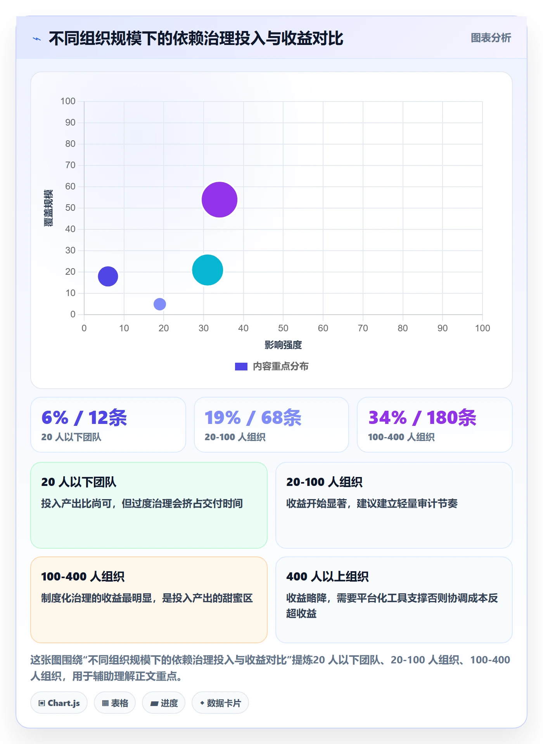Click the x-axis tick label 100
Viewport: 543px width, 744px height.
pos(482,328)
